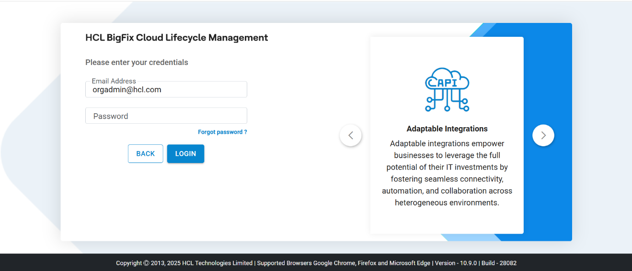Click the cloud API icon

click(447, 89)
